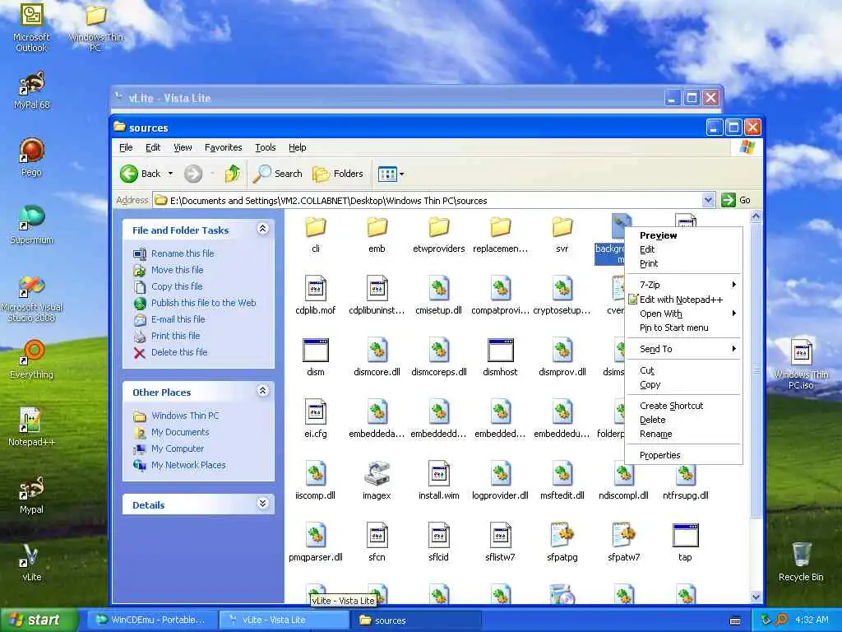
Task: Open the Help menu
Action: point(297,147)
